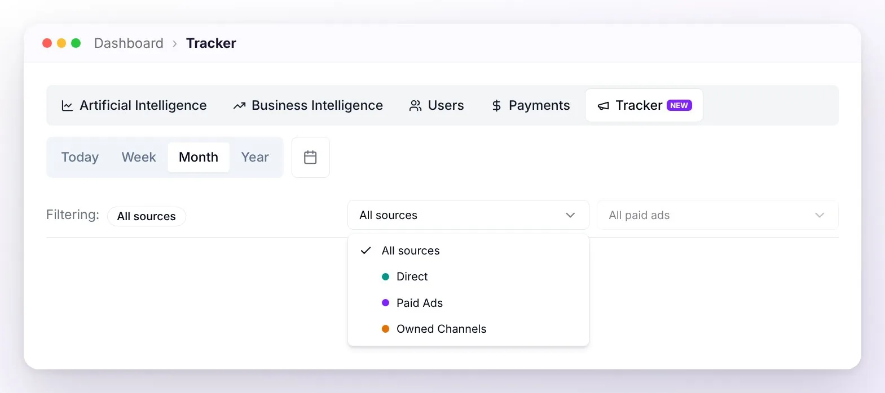The image size is (885, 393).
Task: Click the breadcrumb separator chevron
Action: point(175,43)
